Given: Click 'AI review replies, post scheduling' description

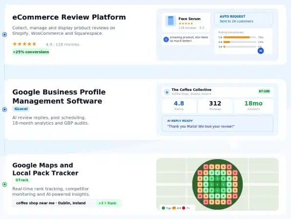Looking at the screenshot, I should tap(50, 120).
